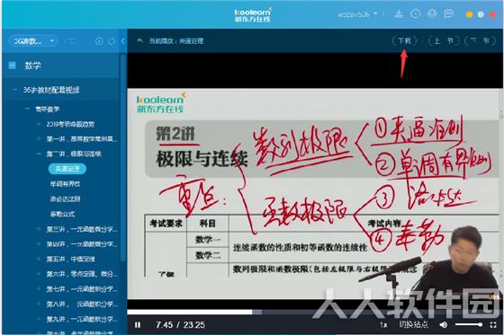The width and height of the screenshot is (504, 335).
Task: Expand the 第一讲 高等数学 chapter
Action: (x=38, y=139)
